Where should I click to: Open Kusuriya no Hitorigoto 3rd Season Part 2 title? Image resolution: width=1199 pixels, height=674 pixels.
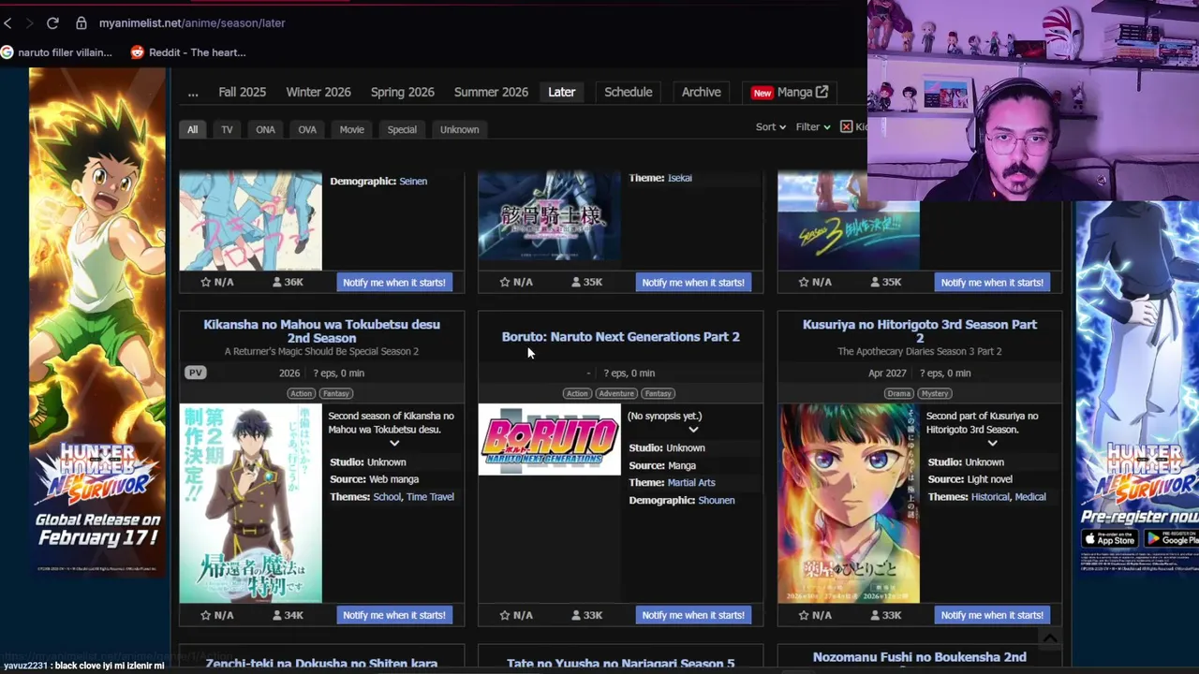pos(920,331)
